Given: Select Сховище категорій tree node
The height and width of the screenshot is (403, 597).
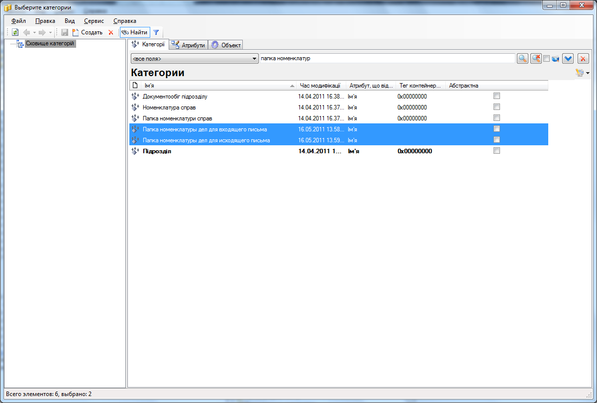Looking at the screenshot, I should 50,44.
